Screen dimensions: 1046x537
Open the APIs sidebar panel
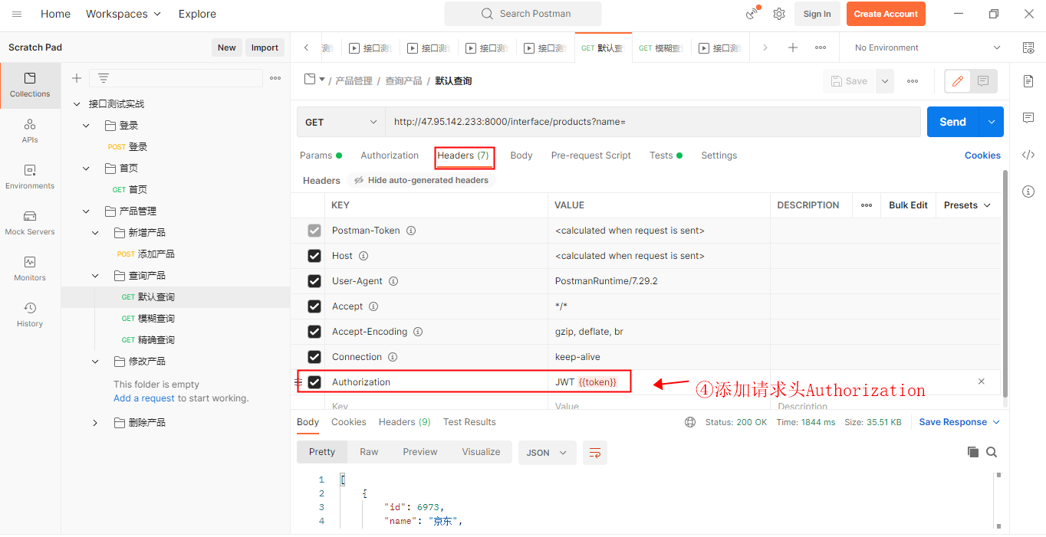30,131
